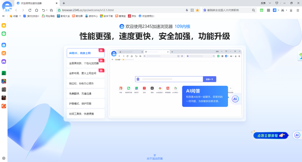Take a screenshot with the scissors icon
The image size is (302, 162).
(x=283, y=10)
